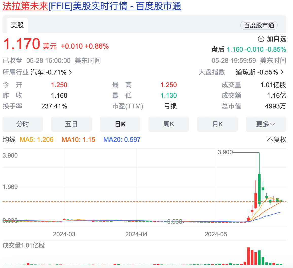Open the FFIE Baidu stock title link
293x268 pixels.
[x=92, y=6]
